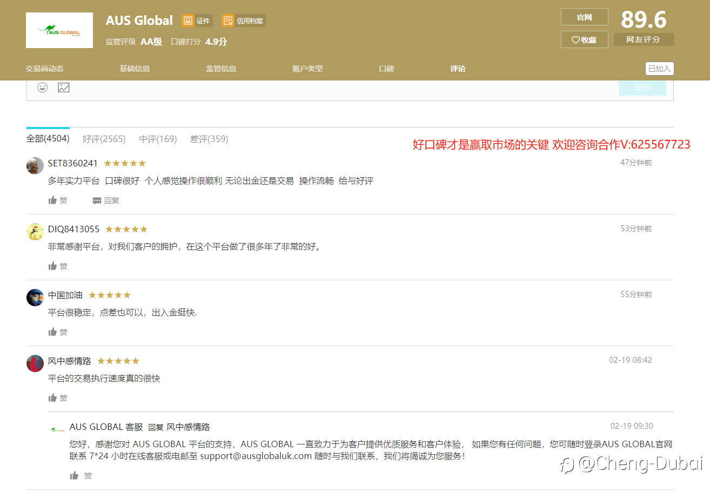Like 风中感情路's review with thumbs-up
Image resolution: width=710 pixels, height=492 pixels.
[58, 398]
